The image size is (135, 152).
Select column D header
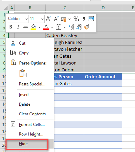pyautogui.click(x=103, y=8)
